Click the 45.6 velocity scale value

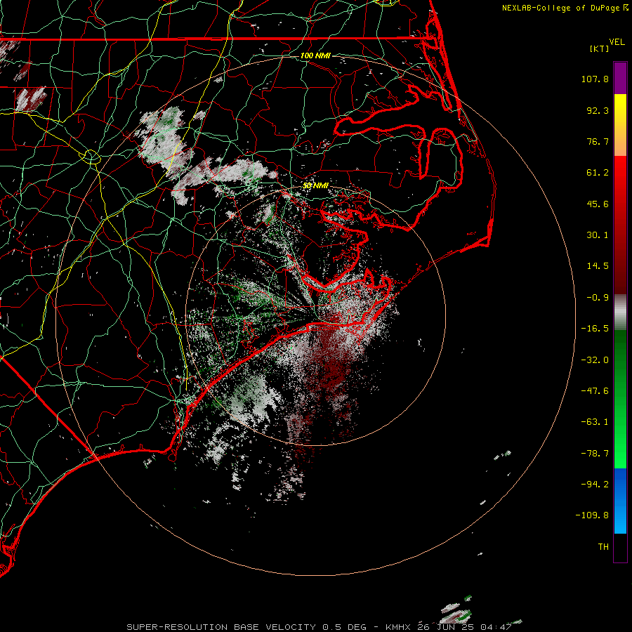[x=598, y=204]
